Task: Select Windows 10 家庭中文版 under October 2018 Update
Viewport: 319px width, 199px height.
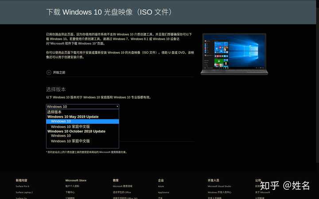Action: tap(82, 141)
